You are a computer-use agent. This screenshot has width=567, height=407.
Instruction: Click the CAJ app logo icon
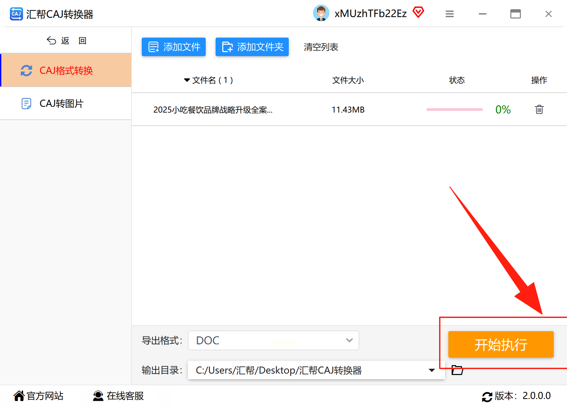(16, 14)
